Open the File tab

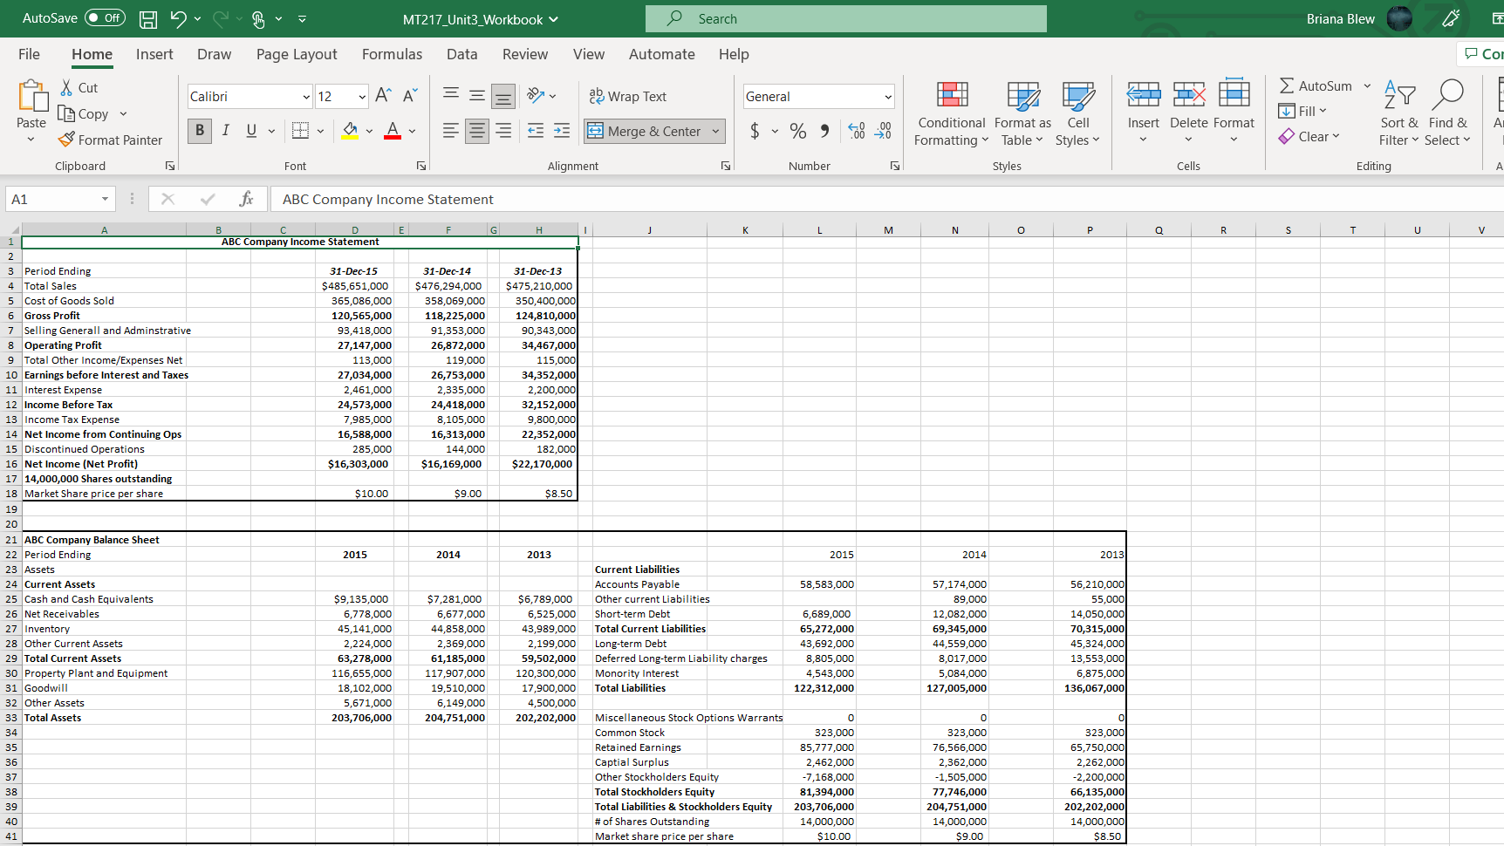coord(29,54)
